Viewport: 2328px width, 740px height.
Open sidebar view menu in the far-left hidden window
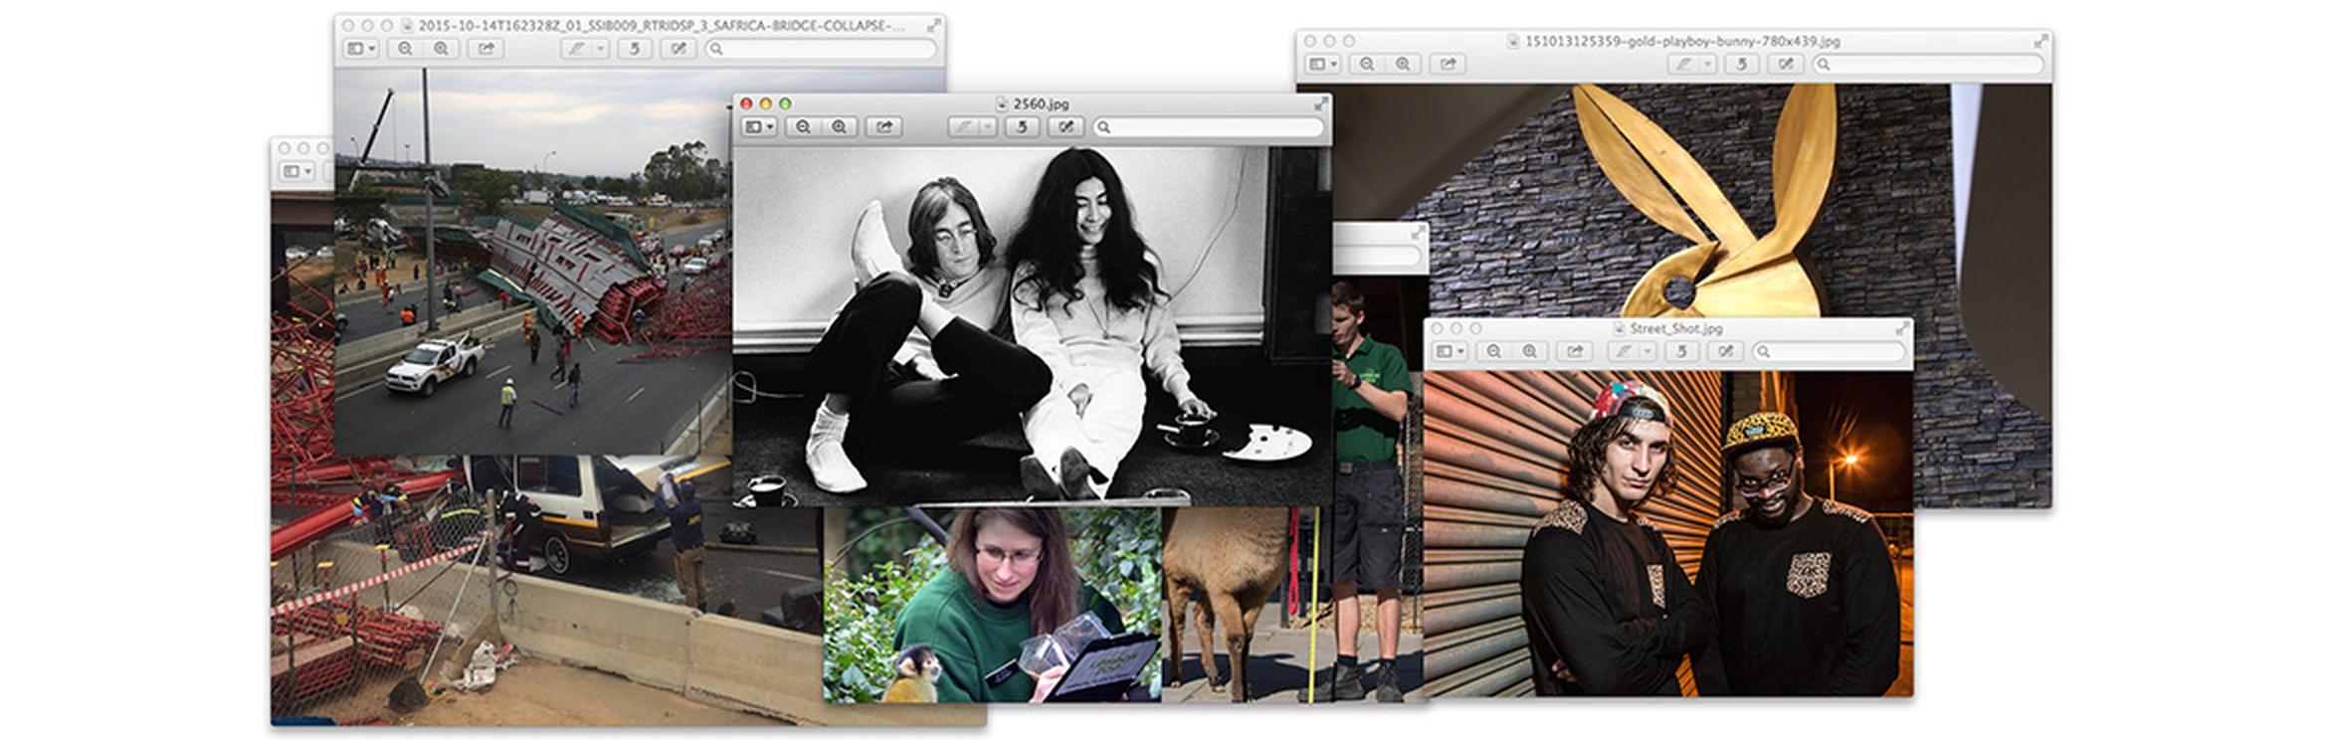[297, 171]
